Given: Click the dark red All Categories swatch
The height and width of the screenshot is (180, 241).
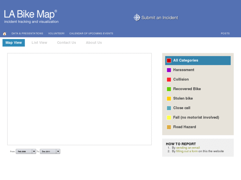Looking at the screenshot, I should 169,60.
